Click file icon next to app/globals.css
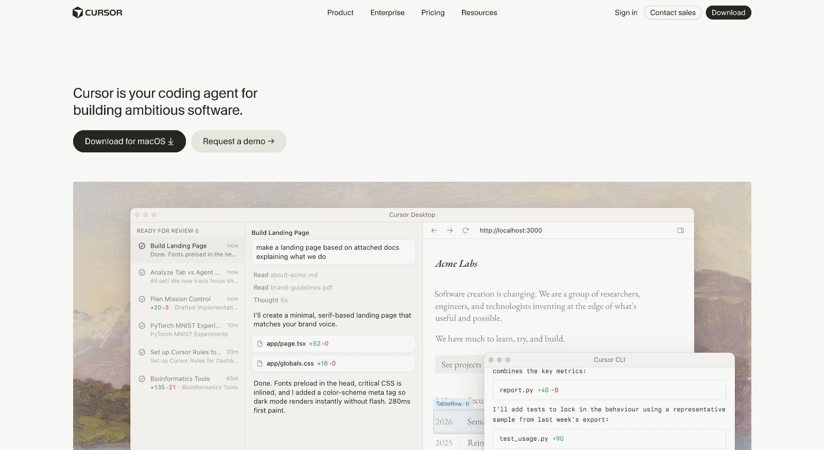824x450 pixels. pyautogui.click(x=260, y=364)
